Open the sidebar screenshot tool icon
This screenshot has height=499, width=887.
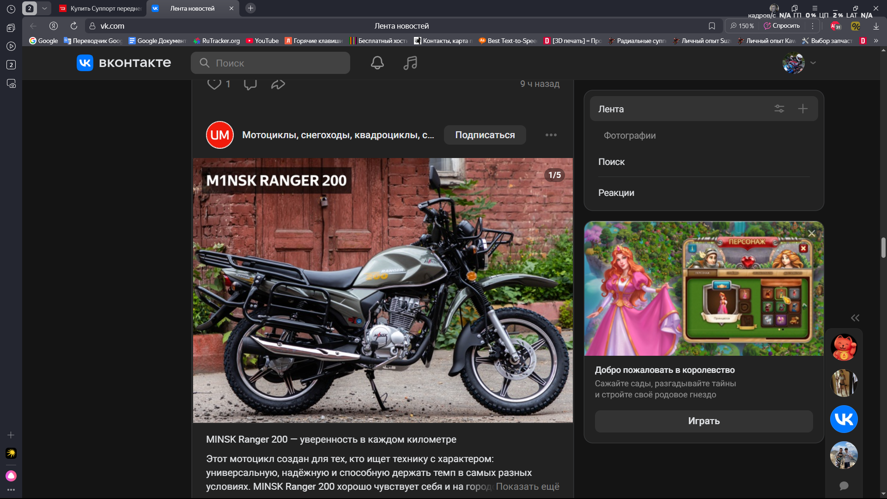click(11, 84)
